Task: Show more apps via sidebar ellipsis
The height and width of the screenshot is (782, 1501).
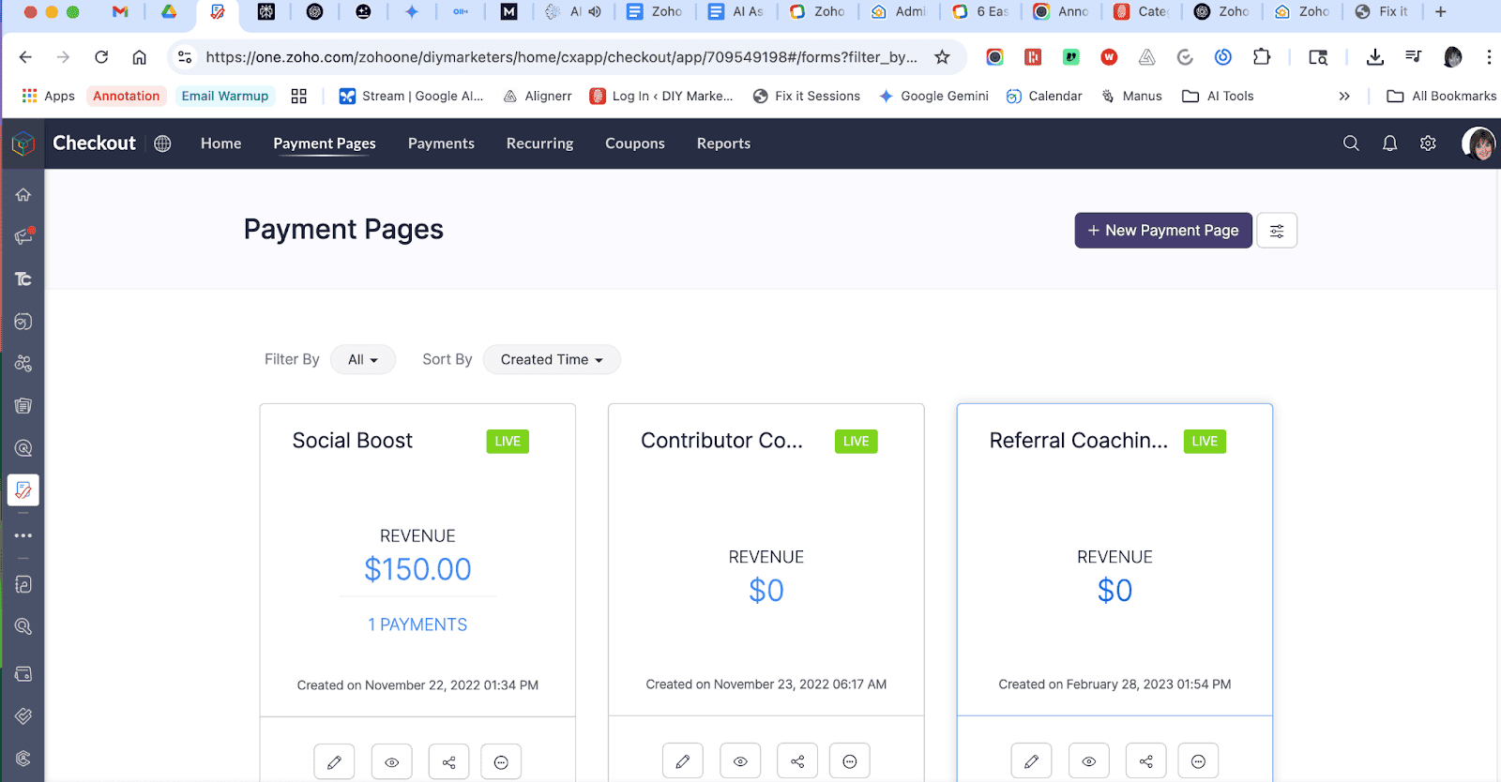Action: tap(23, 535)
